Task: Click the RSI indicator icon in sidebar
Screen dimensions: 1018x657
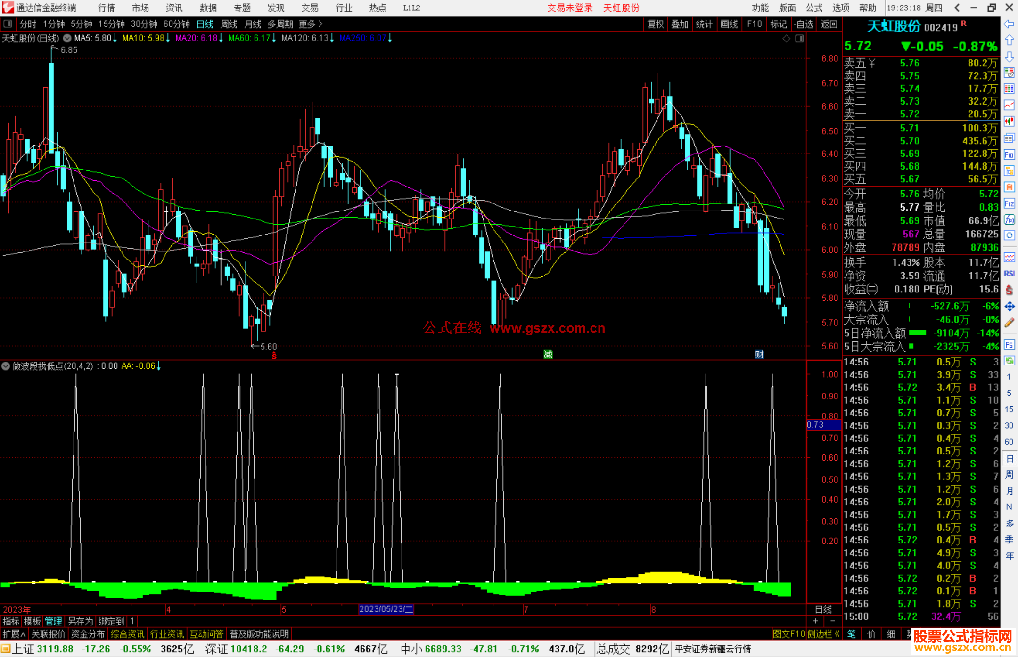Action: click(x=1009, y=274)
